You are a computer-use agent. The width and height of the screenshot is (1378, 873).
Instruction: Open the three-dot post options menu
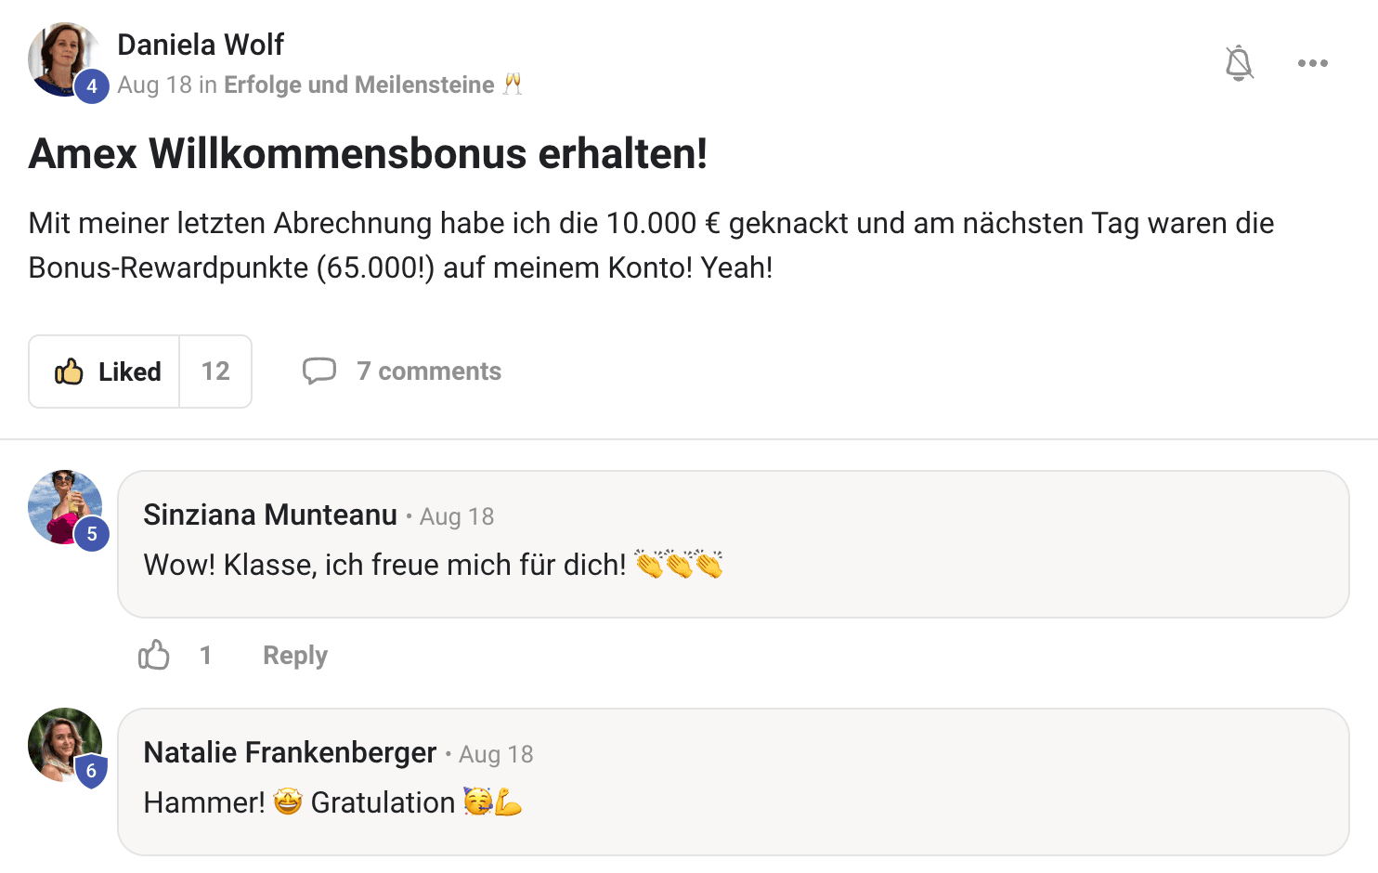click(x=1312, y=63)
